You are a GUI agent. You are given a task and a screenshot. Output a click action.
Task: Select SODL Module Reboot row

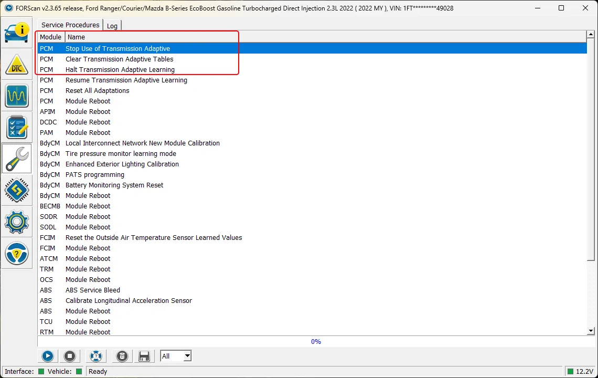312,227
